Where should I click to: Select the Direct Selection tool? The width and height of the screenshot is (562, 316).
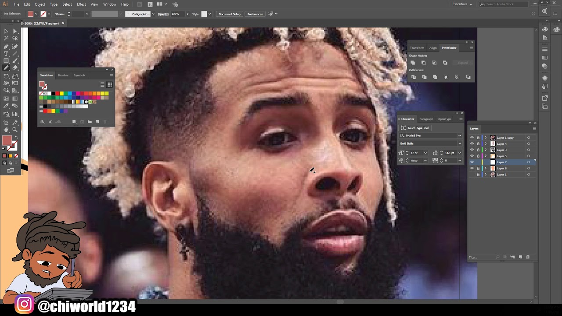coord(15,31)
